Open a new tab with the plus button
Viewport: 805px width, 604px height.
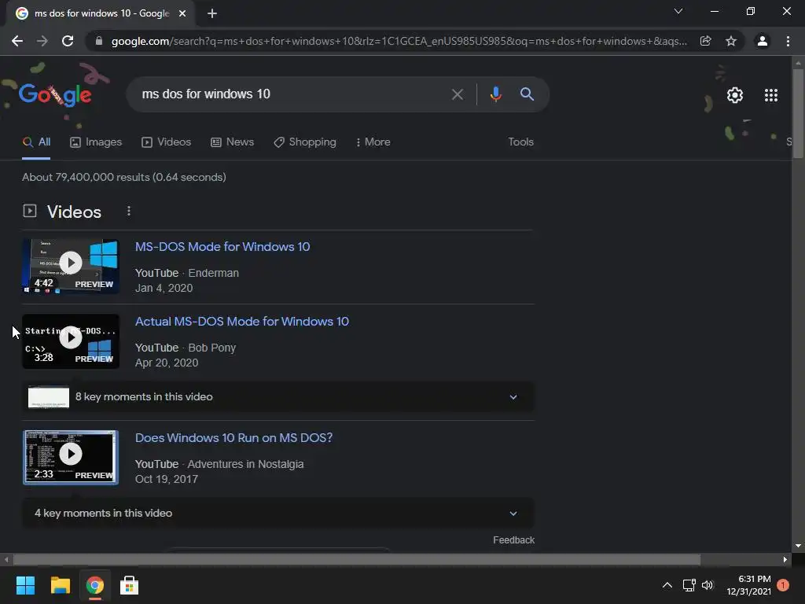(212, 13)
